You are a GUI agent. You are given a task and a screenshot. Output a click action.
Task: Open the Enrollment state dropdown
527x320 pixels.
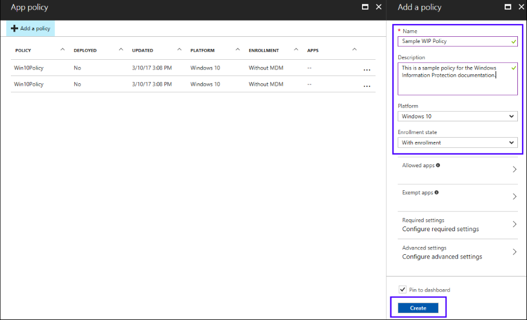point(457,142)
